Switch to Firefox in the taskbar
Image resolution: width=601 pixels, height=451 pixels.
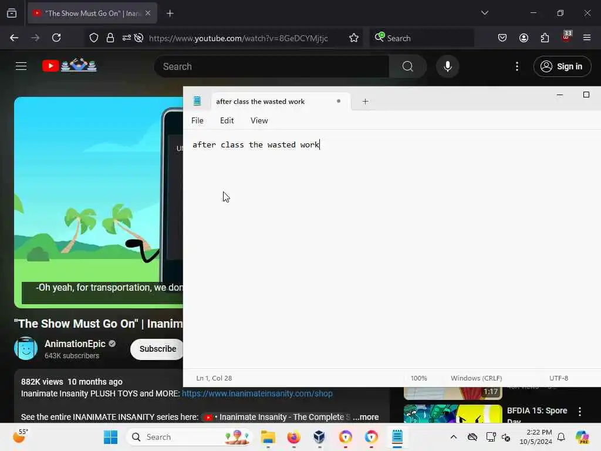293,437
